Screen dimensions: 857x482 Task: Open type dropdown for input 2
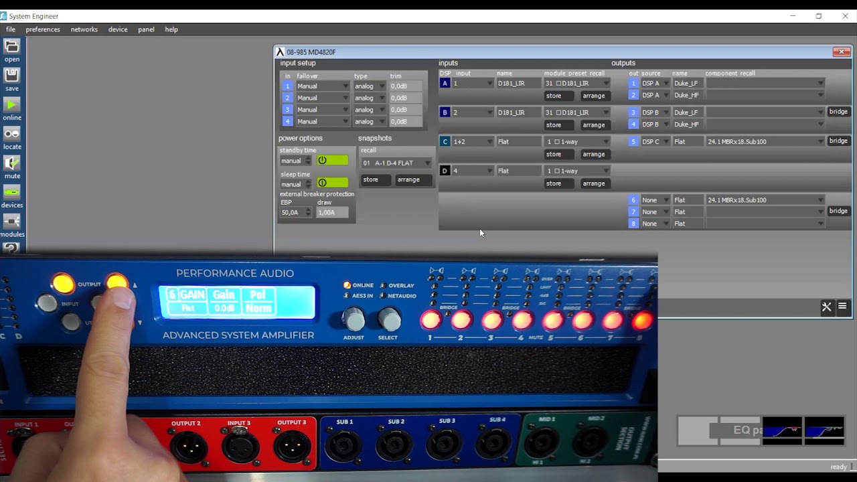tap(370, 98)
